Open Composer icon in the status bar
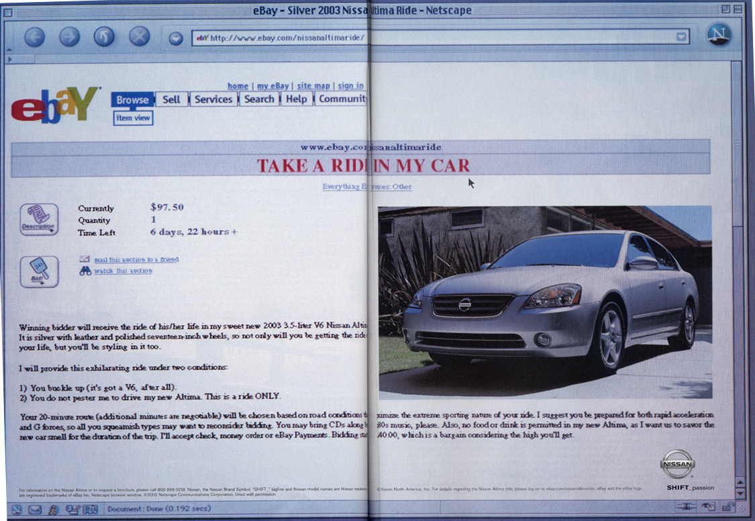This screenshot has width=755, height=521. (72, 510)
